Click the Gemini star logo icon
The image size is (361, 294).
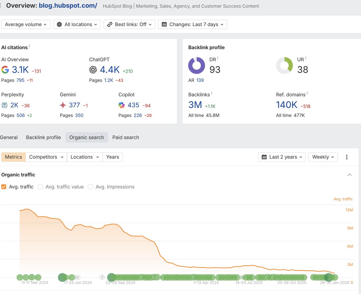pos(63,105)
